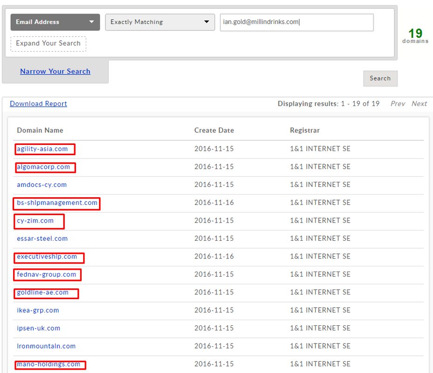Open ipsen-uk.com domain link
Viewport: 433px width, 373px height.
coord(38,329)
